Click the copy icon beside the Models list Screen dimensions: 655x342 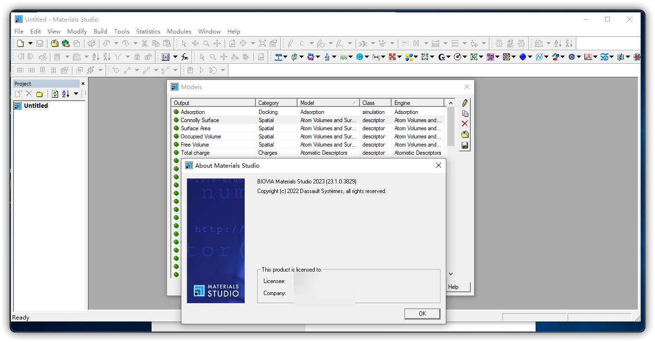[464, 113]
